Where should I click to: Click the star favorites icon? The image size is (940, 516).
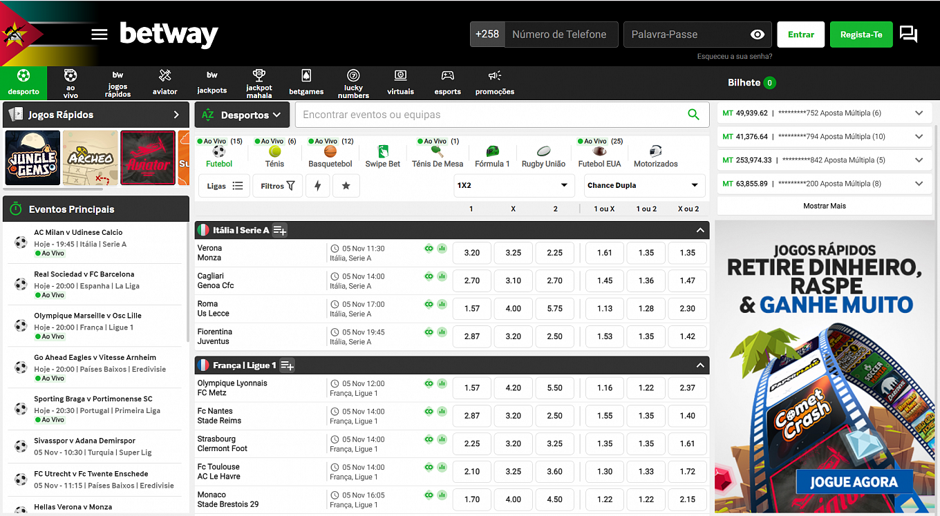[346, 186]
